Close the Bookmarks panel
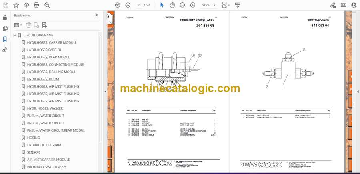The image size is (360, 174). [96, 15]
